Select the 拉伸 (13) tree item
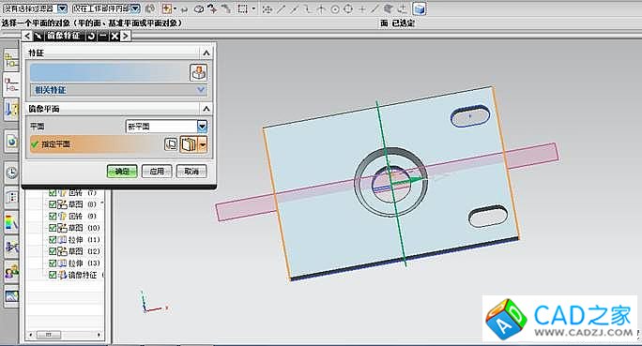 tap(79, 263)
